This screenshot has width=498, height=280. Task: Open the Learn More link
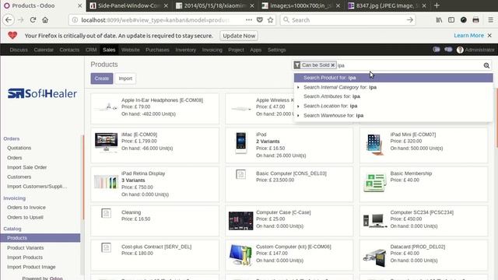pos(468,35)
